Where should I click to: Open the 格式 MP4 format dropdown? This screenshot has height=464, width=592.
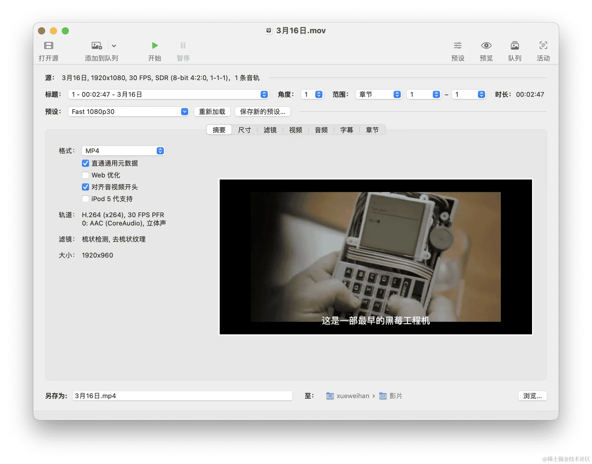(x=160, y=151)
